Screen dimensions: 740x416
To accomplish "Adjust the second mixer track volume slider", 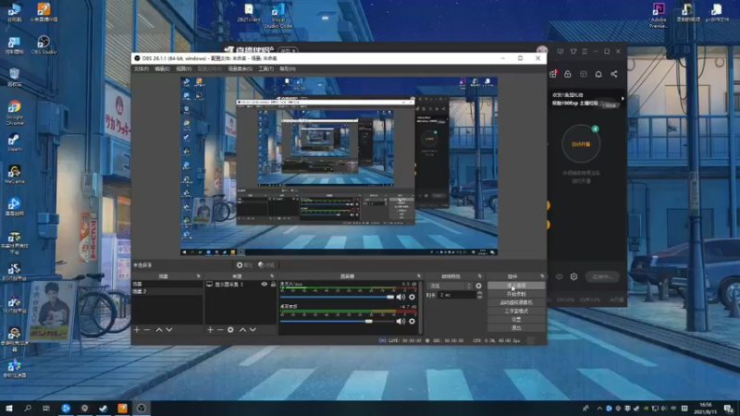I will (x=337, y=321).
